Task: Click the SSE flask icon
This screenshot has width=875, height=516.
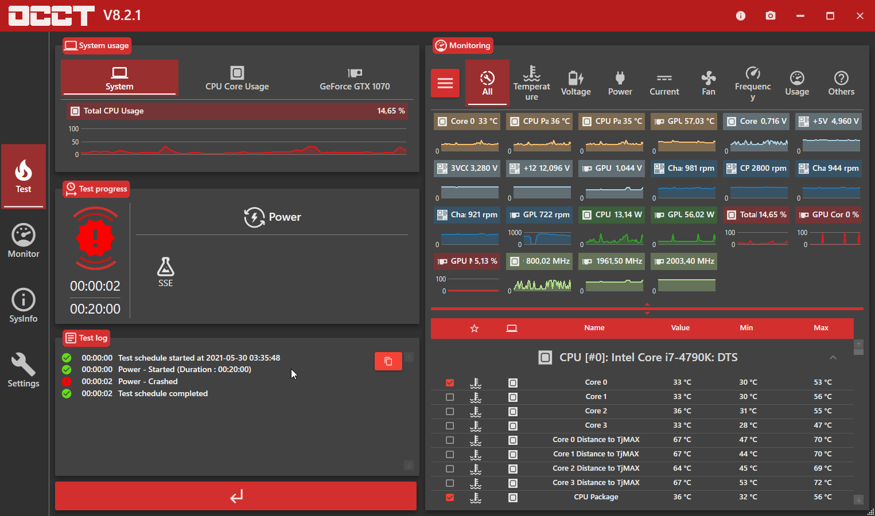Action: click(x=165, y=267)
